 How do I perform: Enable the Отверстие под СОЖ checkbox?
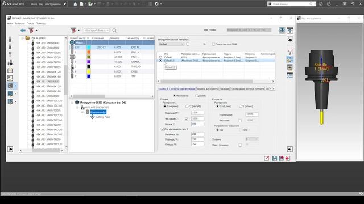point(213,44)
